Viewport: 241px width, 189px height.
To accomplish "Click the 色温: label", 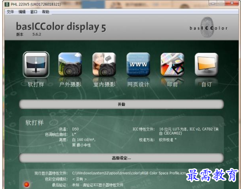I will click(63, 129).
